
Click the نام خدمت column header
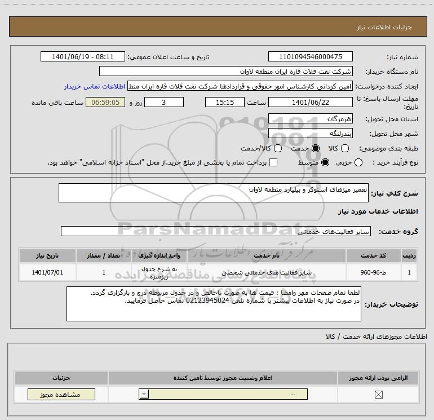pyautogui.click(x=267, y=255)
